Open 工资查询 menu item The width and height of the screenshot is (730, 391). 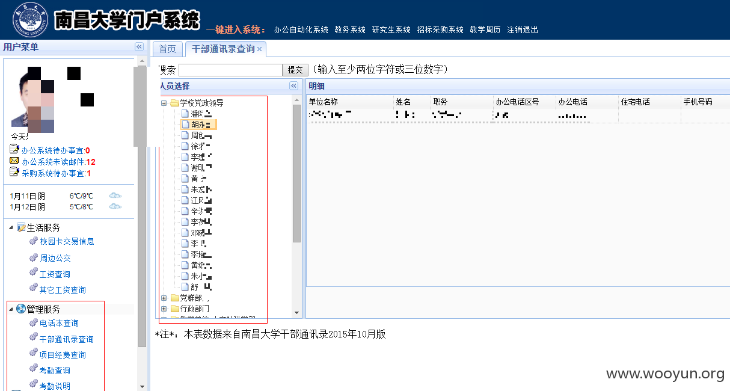click(55, 274)
